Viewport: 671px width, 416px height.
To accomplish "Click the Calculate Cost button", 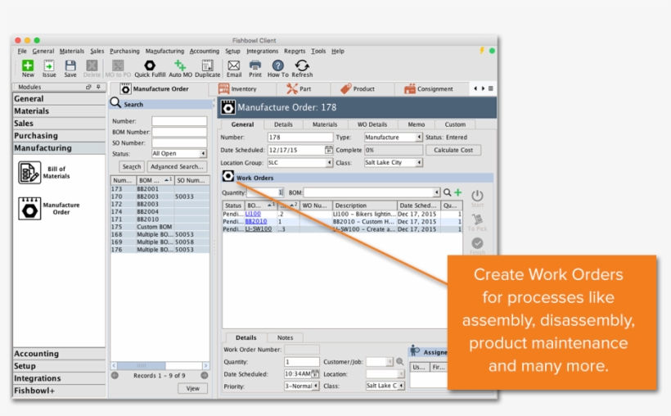I will pos(453,150).
